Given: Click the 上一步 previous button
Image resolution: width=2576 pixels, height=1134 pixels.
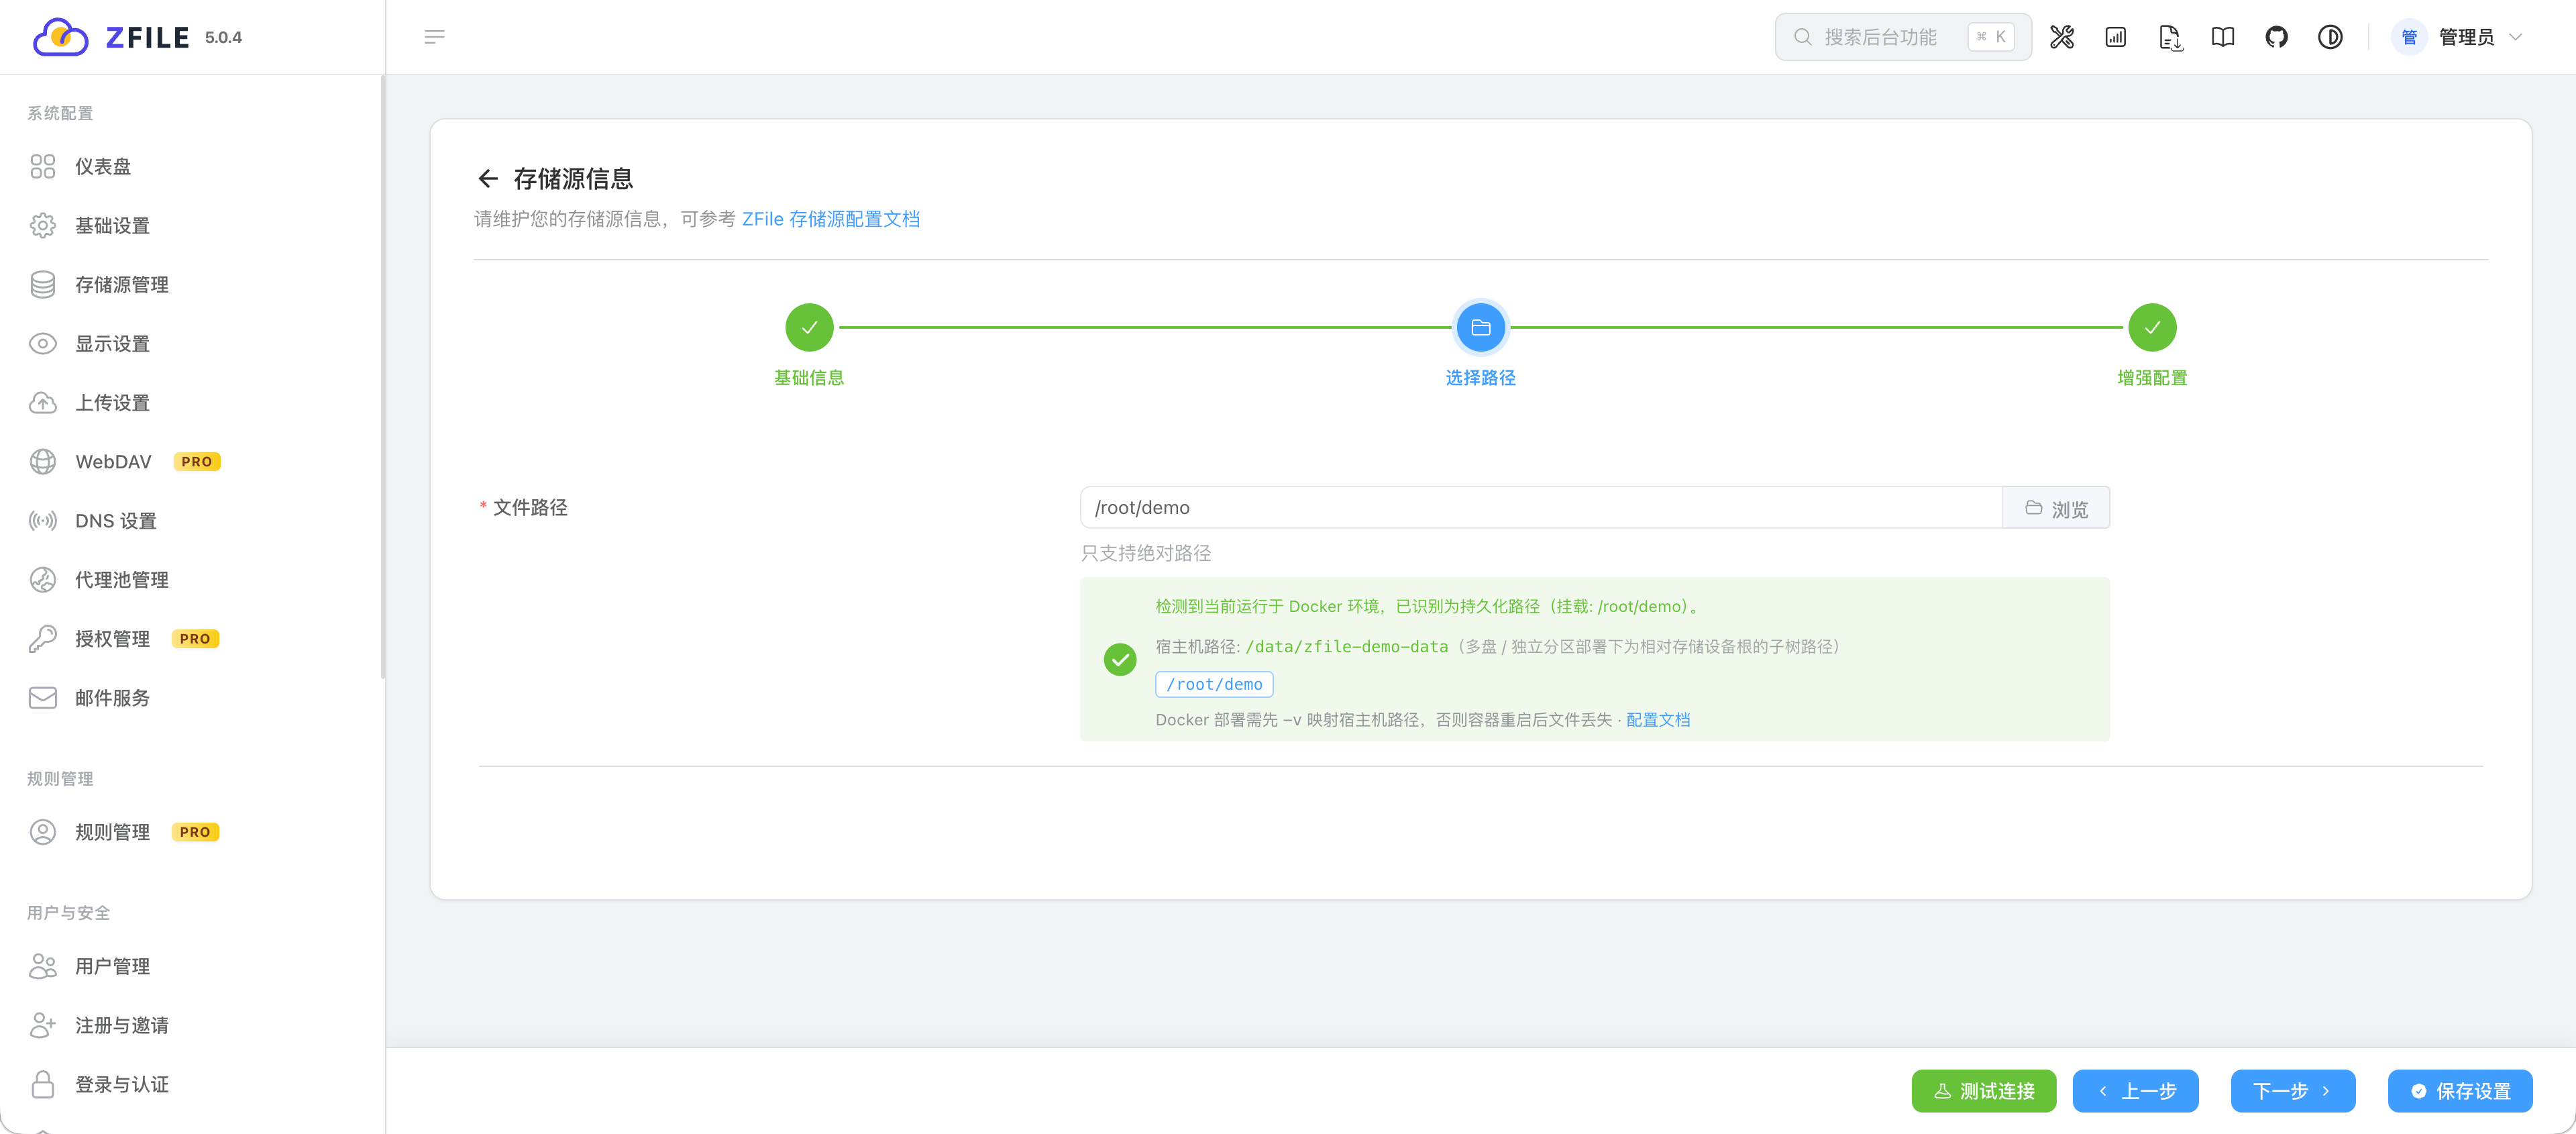Looking at the screenshot, I should pos(2135,1090).
